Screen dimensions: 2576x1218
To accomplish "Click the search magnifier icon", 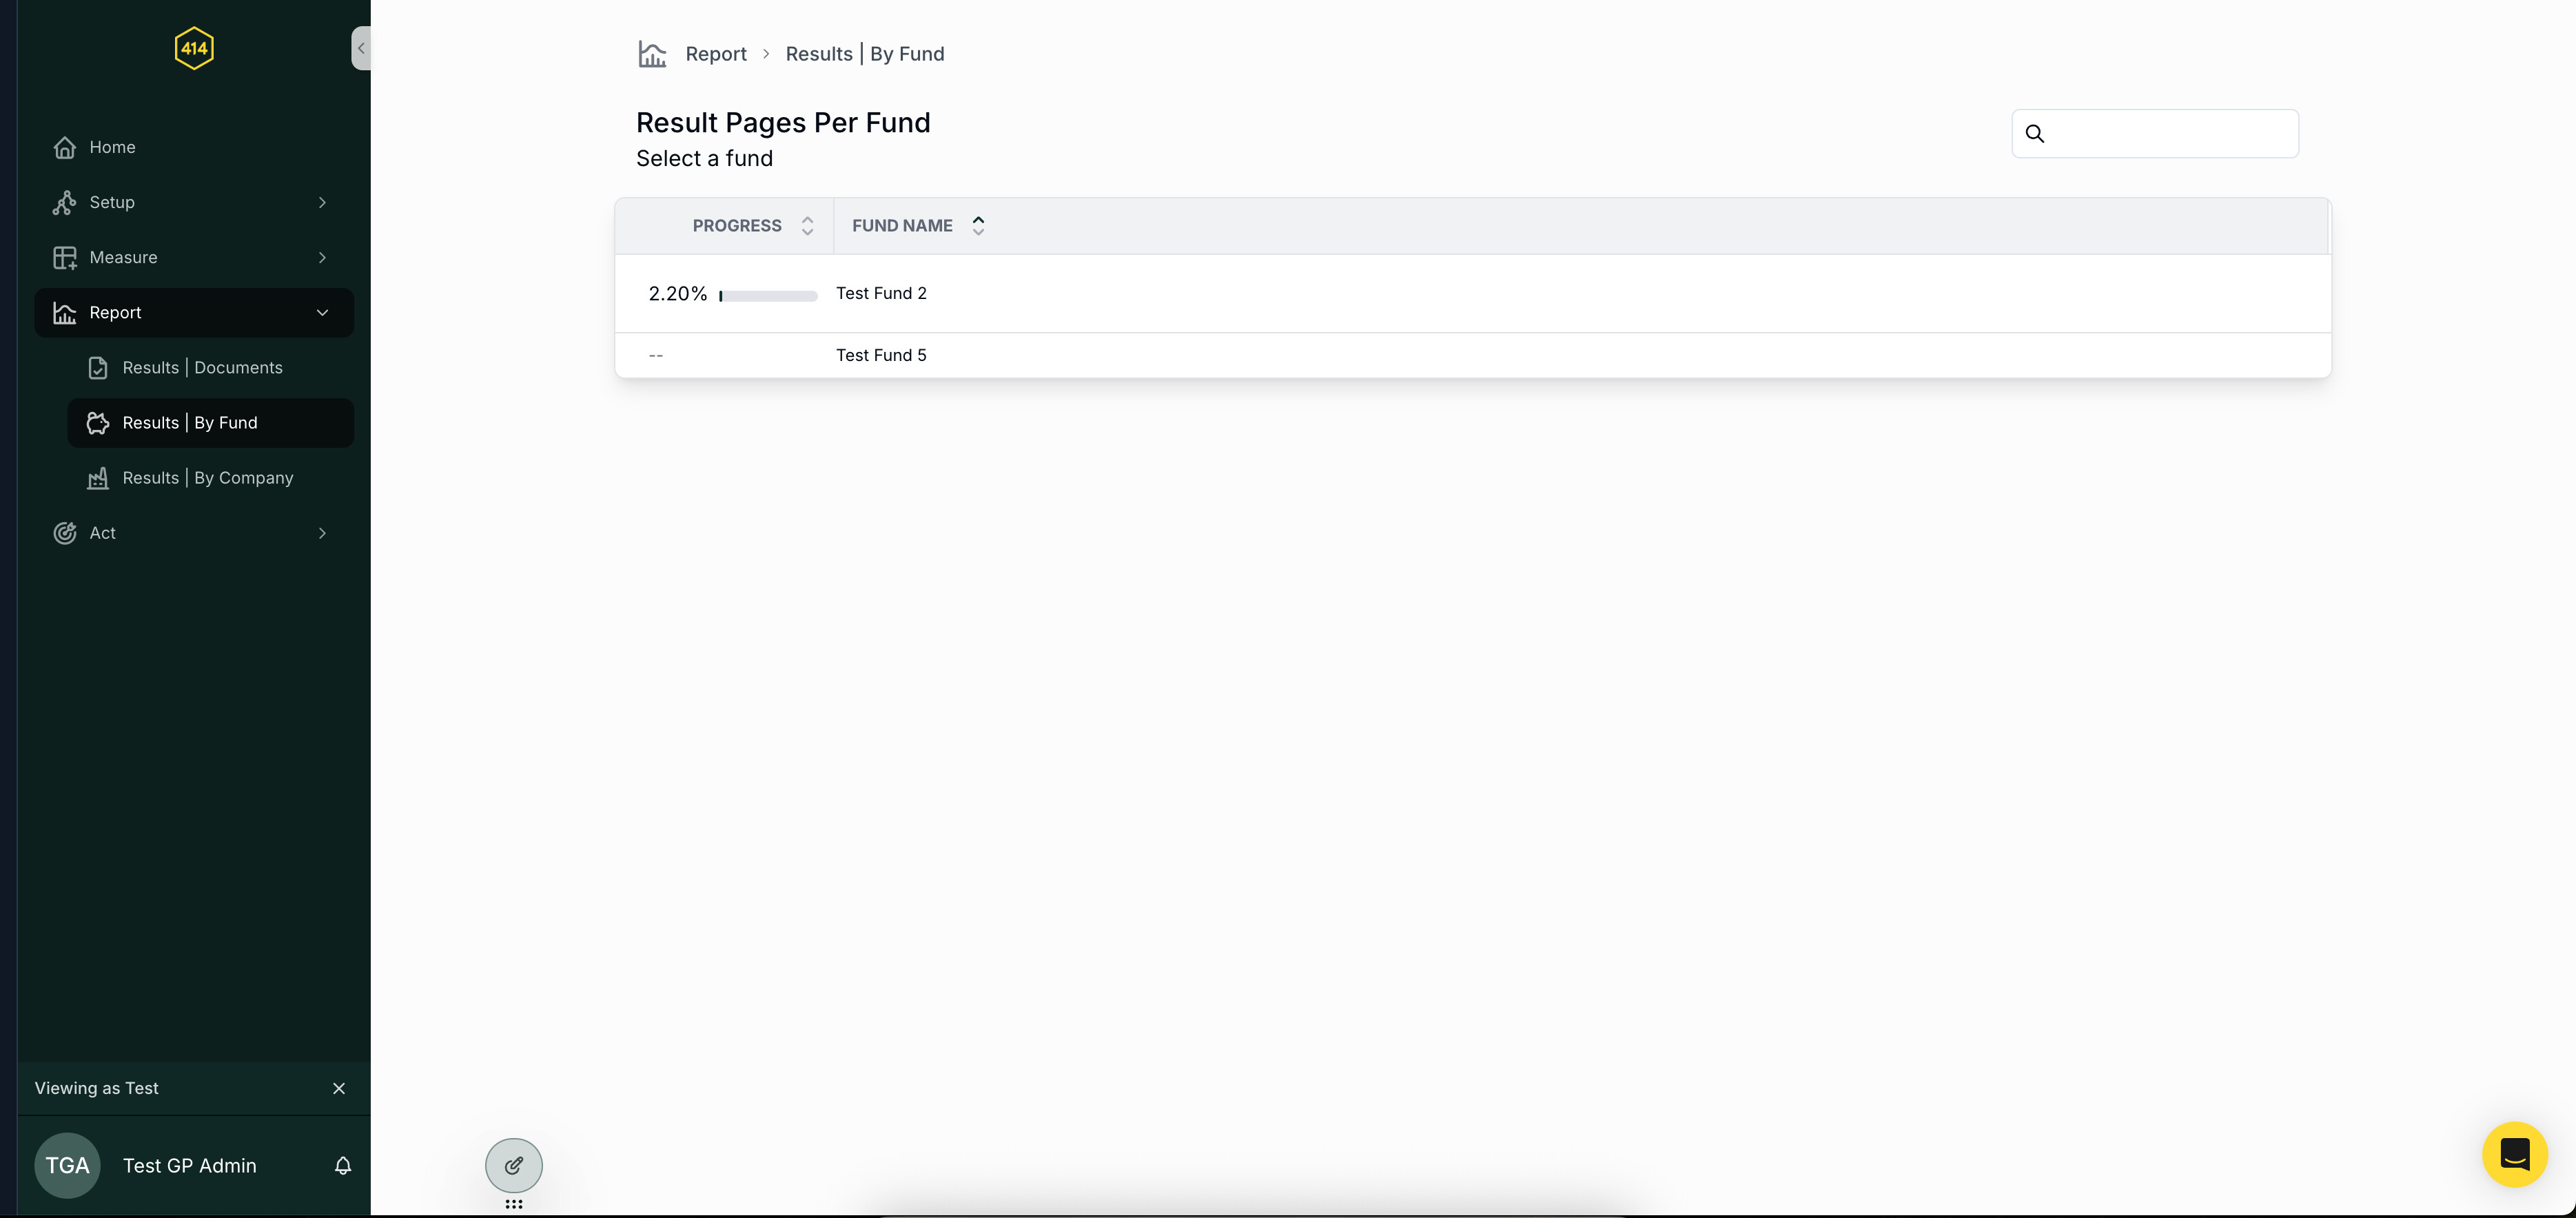I will (x=2035, y=134).
